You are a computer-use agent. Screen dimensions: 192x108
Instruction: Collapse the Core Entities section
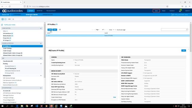coord(41,28)
